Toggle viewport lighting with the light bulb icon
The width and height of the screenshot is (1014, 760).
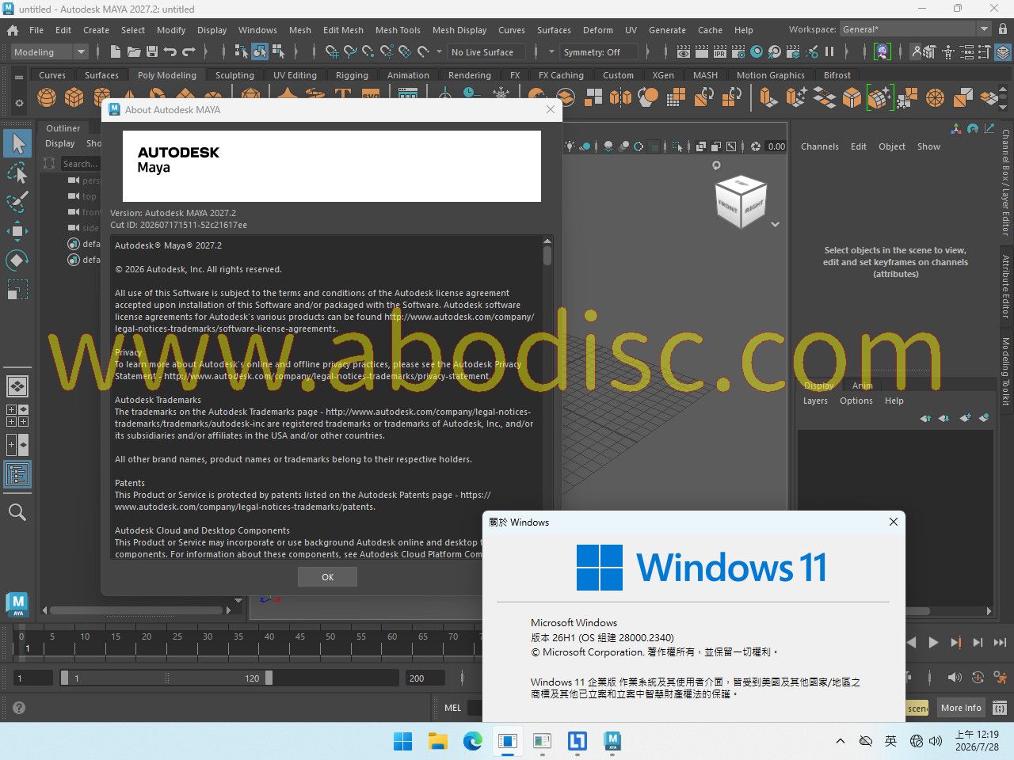coord(570,146)
